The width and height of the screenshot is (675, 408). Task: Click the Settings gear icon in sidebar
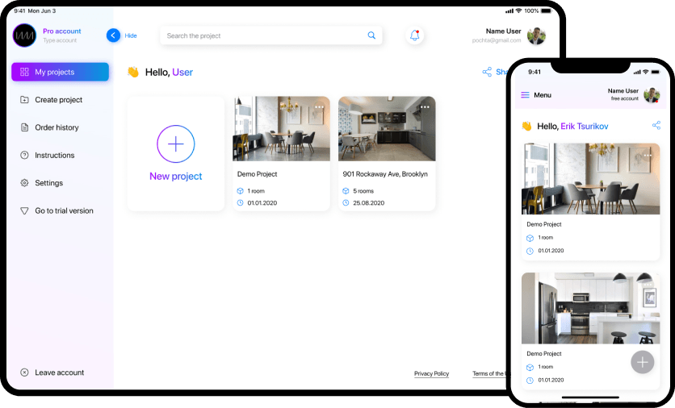click(24, 183)
